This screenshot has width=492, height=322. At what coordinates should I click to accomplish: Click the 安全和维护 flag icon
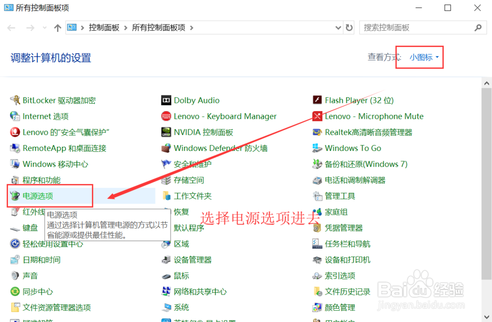click(x=166, y=164)
